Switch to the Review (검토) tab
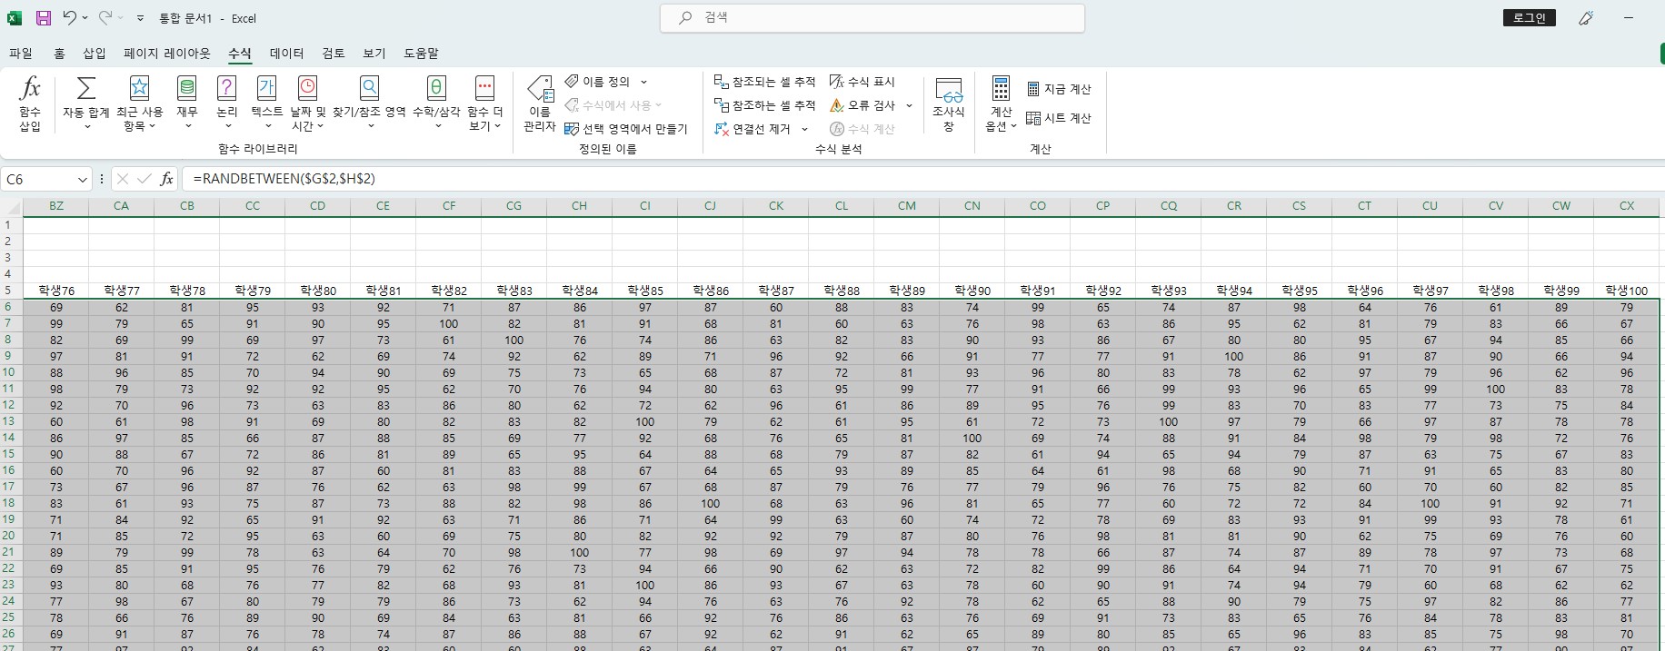This screenshot has height=651, width=1665. click(x=334, y=54)
